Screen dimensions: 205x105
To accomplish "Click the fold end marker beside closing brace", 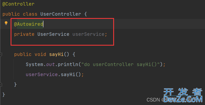I will (x=1, y=85).
